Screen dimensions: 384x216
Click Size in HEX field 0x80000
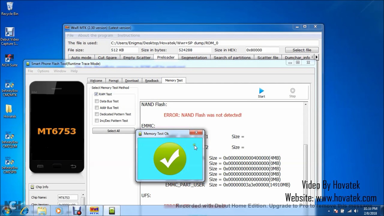(x=262, y=50)
